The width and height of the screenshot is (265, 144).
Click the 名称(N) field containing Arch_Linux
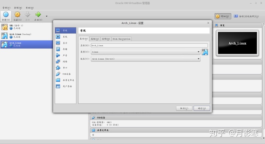coord(149,45)
